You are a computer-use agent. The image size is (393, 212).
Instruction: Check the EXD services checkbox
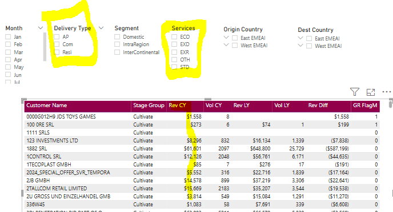click(174, 44)
